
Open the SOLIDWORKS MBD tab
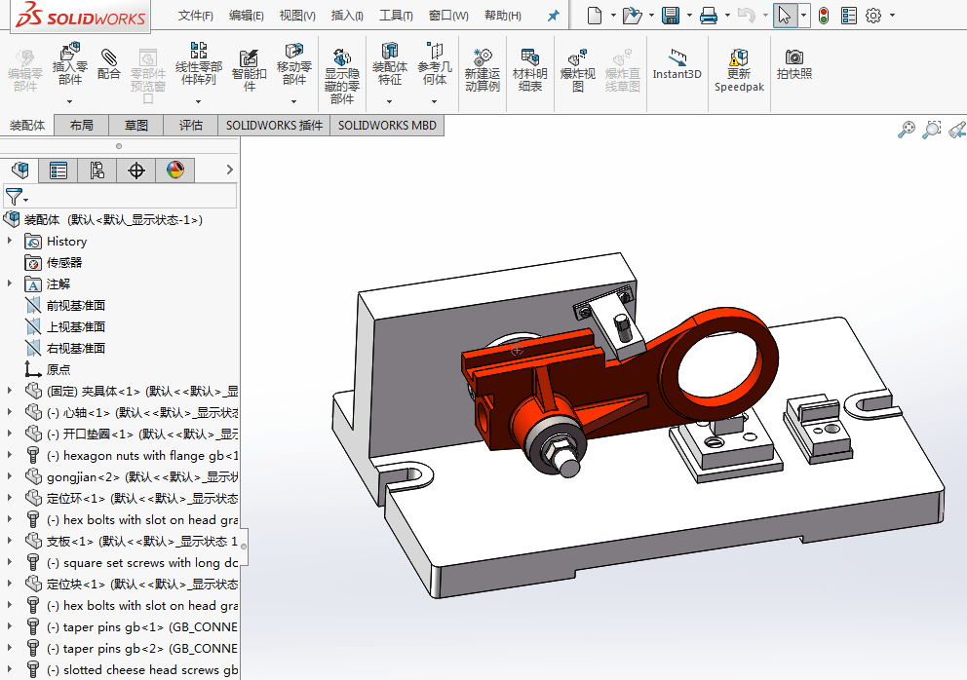click(x=387, y=125)
